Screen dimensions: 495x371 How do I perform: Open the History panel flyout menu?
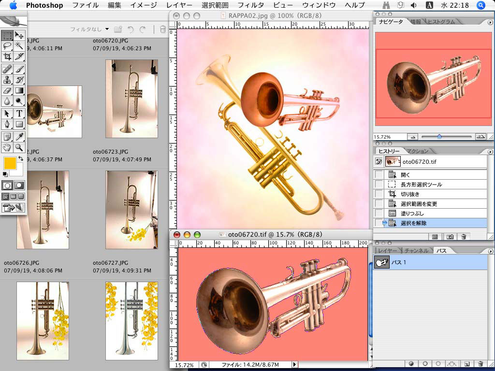point(490,152)
